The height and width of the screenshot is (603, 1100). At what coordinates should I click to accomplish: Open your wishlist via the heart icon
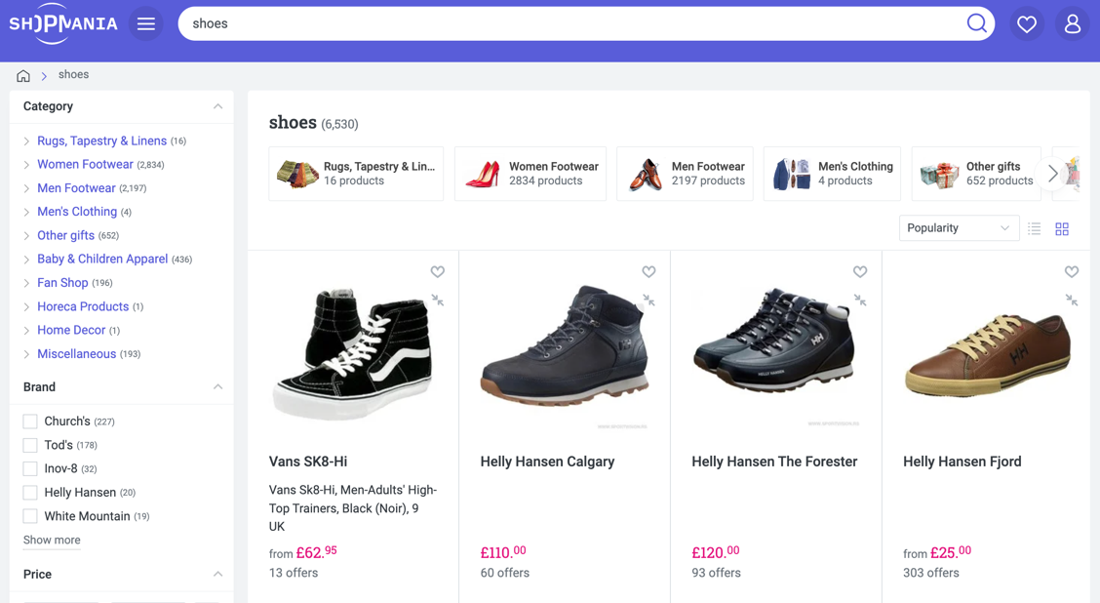(x=1026, y=22)
